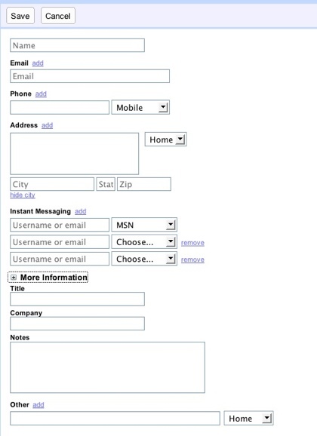This screenshot has width=317, height=436.
Task: Open the second Choose... messaging dropdown
Action: point(144,242)
